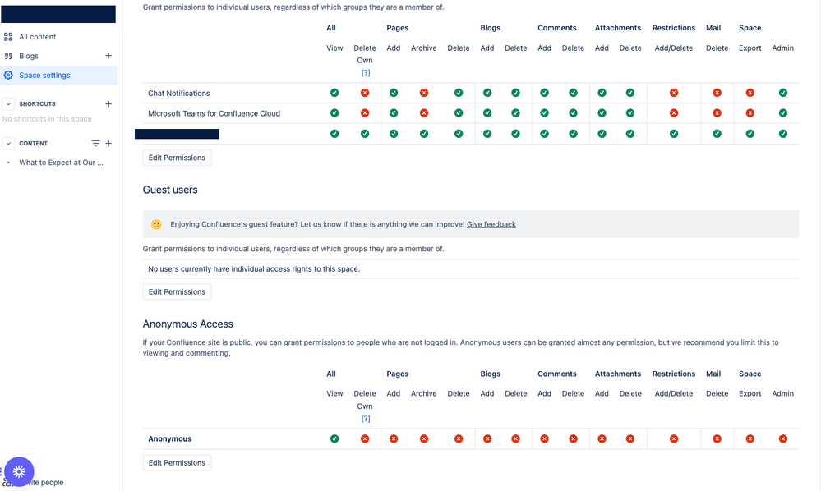Open 'What to Expect at Our ...' page

(x=61, y=163)
